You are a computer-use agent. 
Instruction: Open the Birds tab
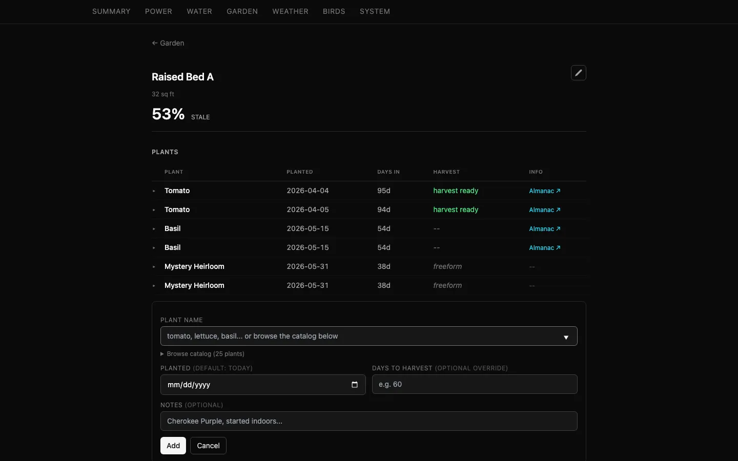pos(334,11)
